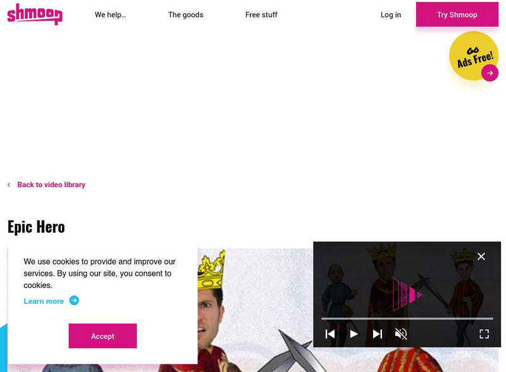Go Back to video library
Viewport: 506px width, 372px height.
coord(51,185)
